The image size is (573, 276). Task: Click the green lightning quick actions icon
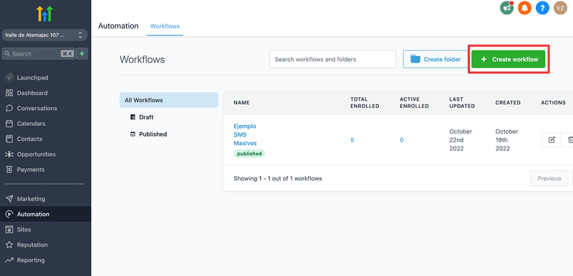click(x=82, y=54)
